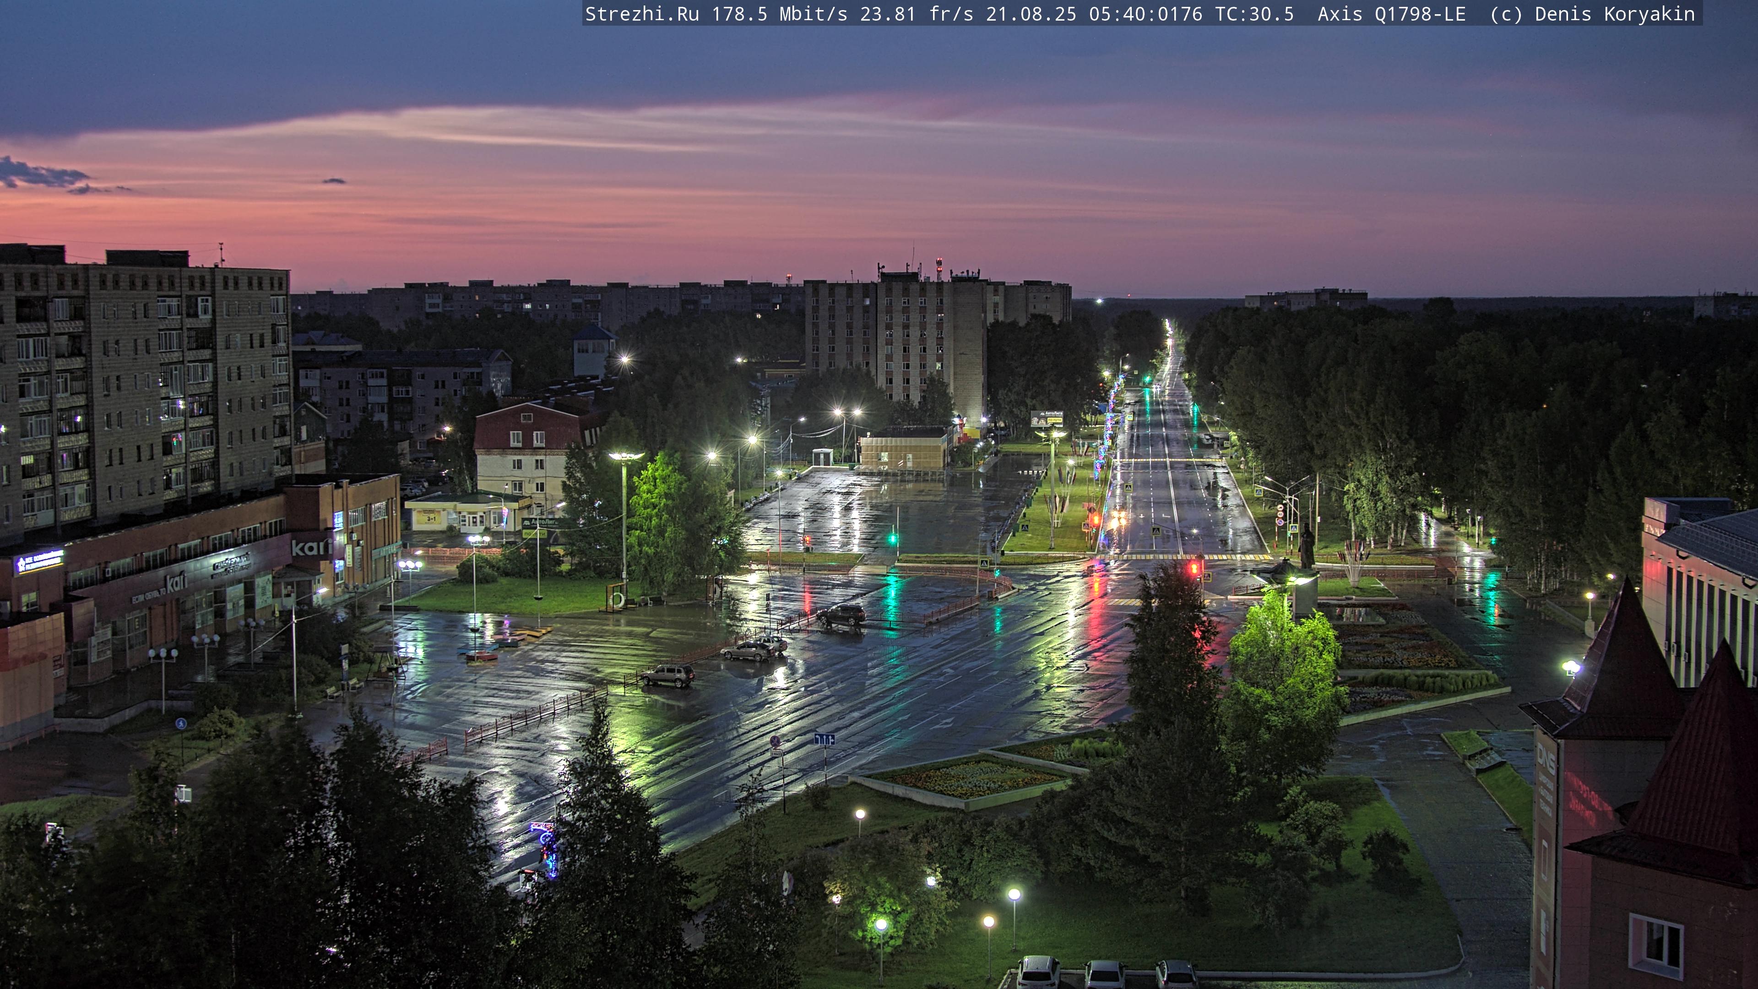Click the Strezhi.Ru overlay text
Image resolution: width=1758 pixels, height=989 pixels.
coord(642,14)
